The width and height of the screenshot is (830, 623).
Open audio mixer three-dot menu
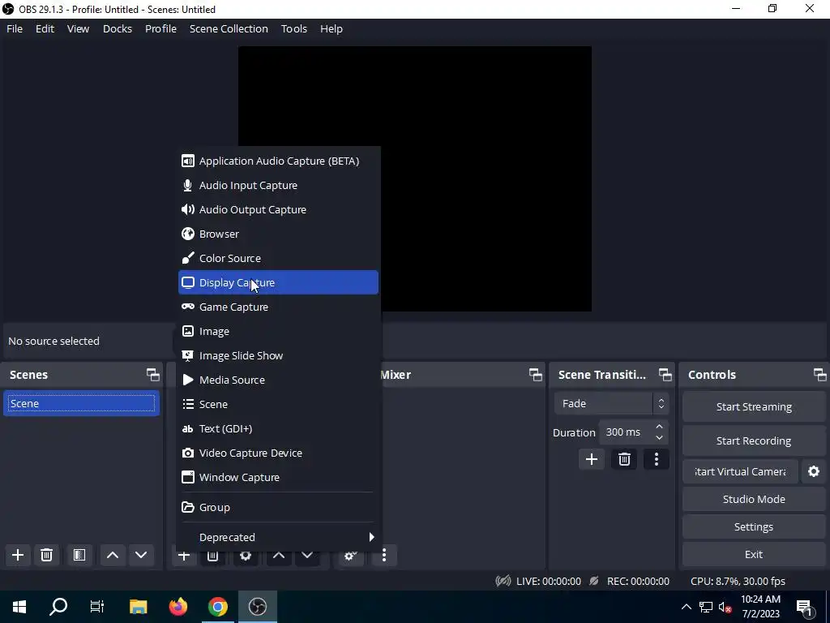(384, 555)
